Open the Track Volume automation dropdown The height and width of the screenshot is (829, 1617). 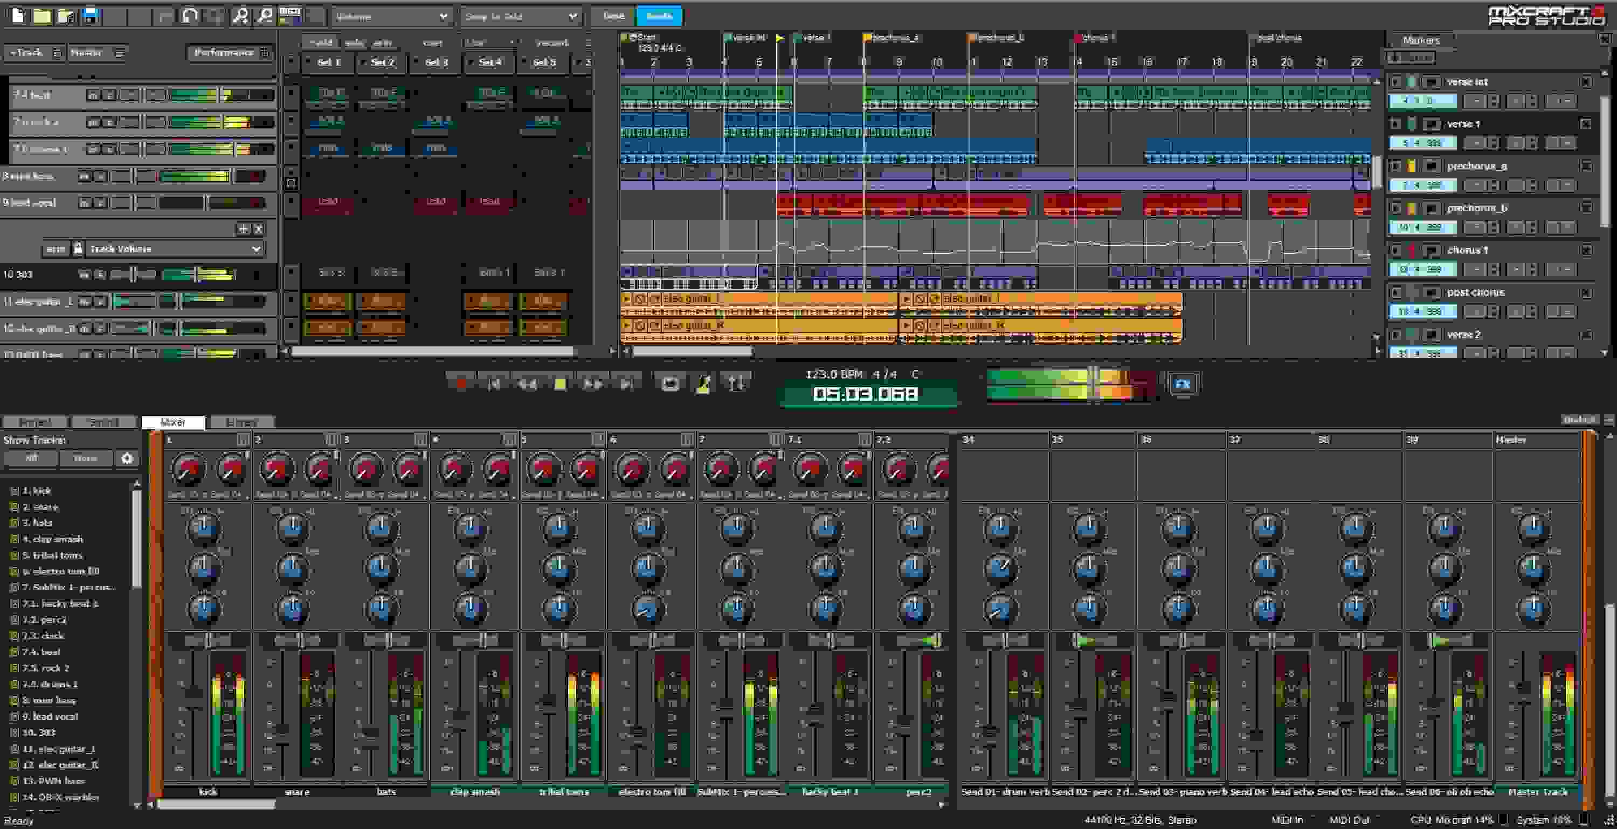pos(175,248)
